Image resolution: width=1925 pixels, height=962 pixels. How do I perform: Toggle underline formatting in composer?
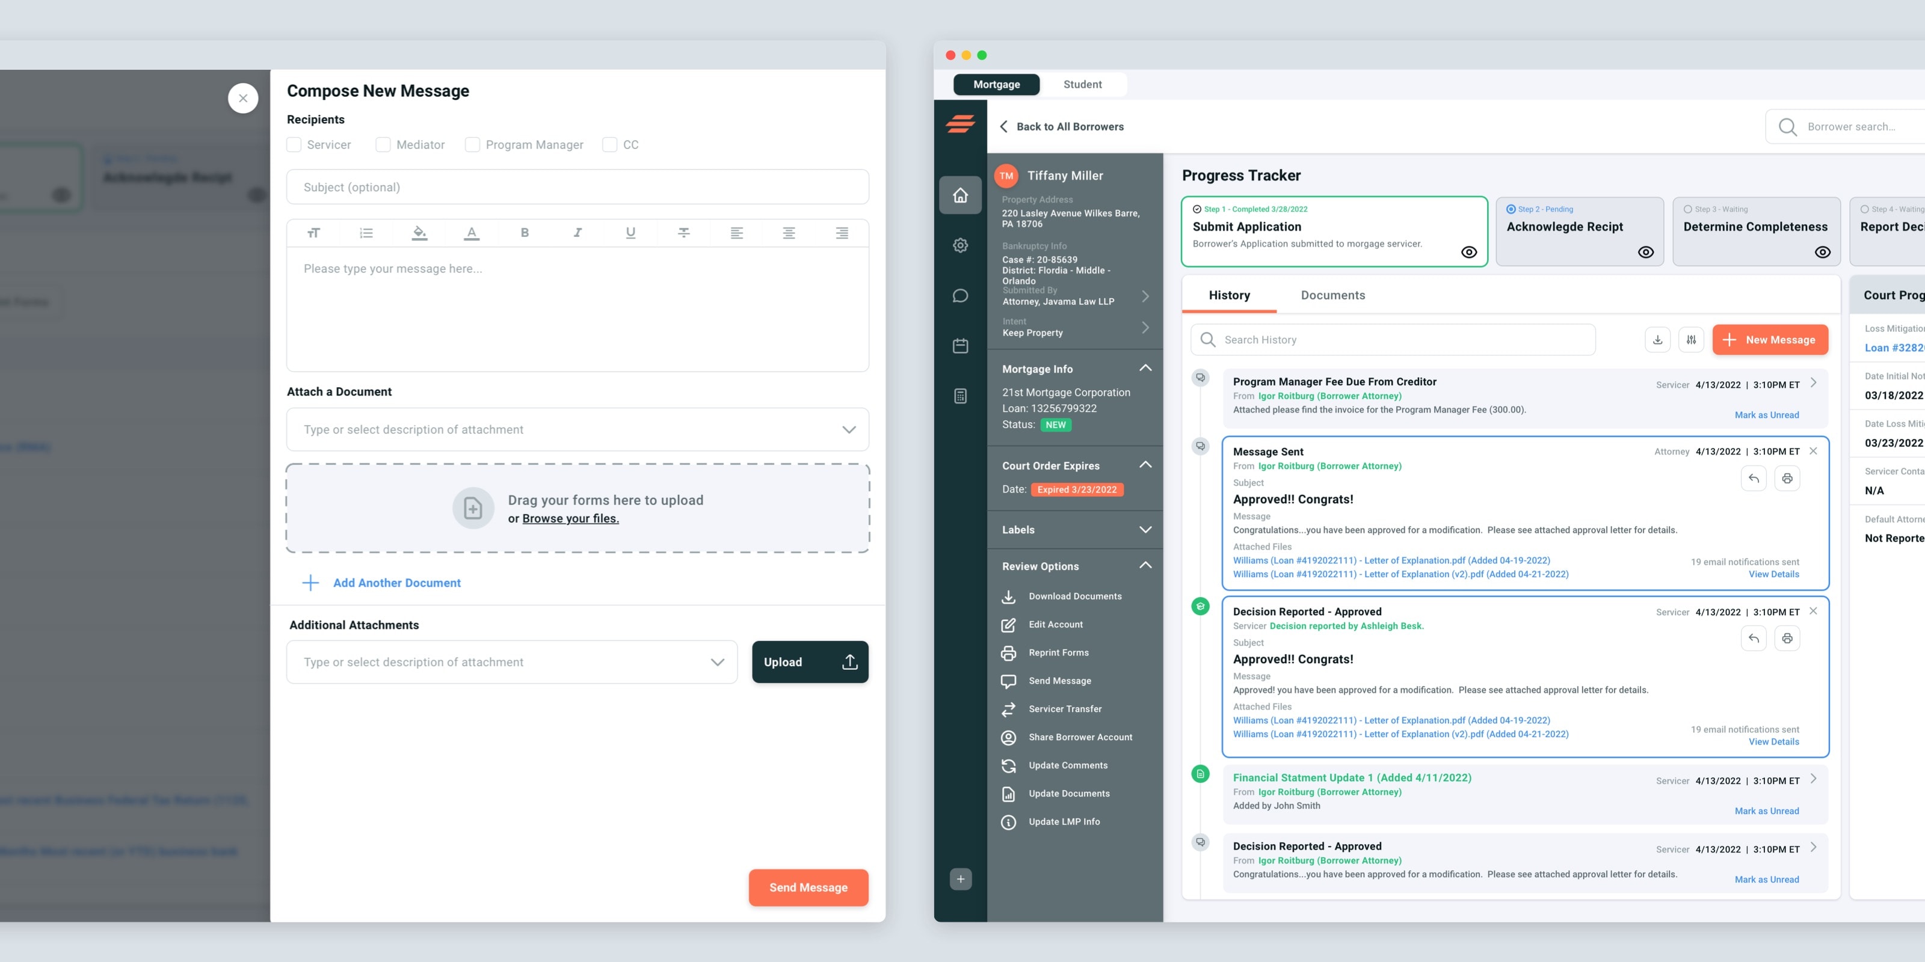[630, 233]
